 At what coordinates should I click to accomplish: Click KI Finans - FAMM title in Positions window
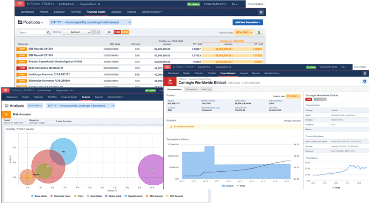click(x=40, y=4)
